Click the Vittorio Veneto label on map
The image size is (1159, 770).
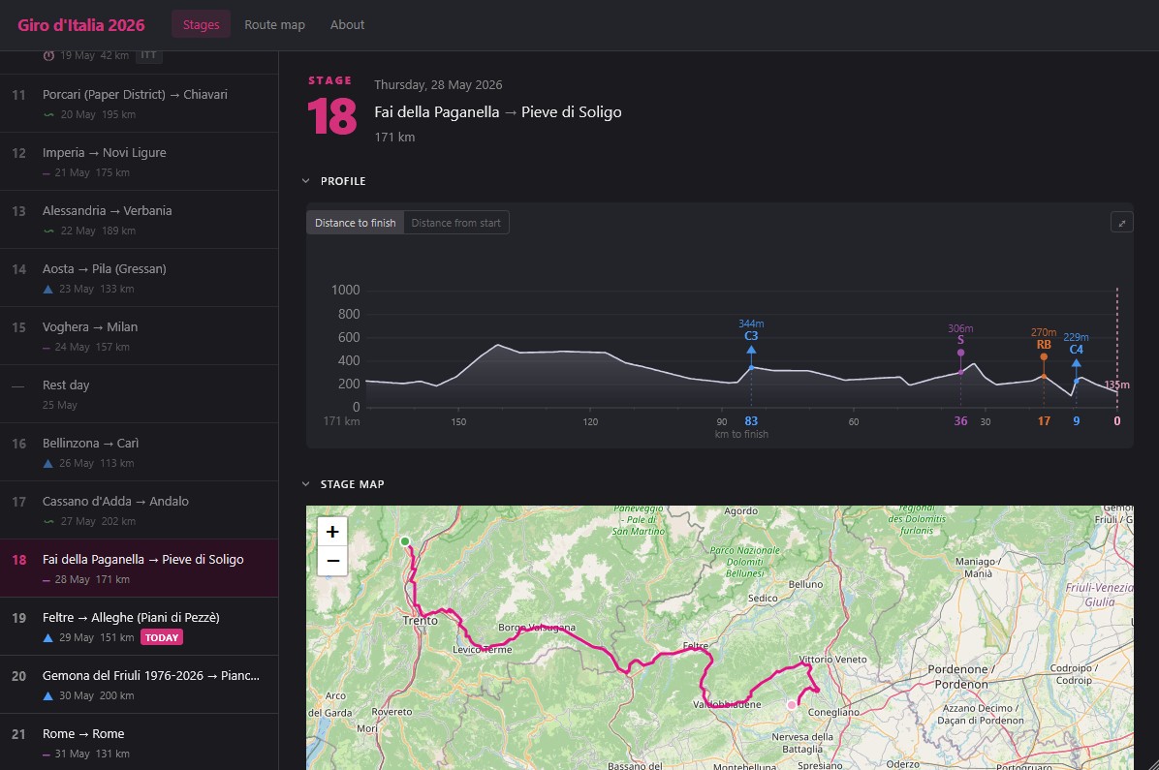[833, 660]
